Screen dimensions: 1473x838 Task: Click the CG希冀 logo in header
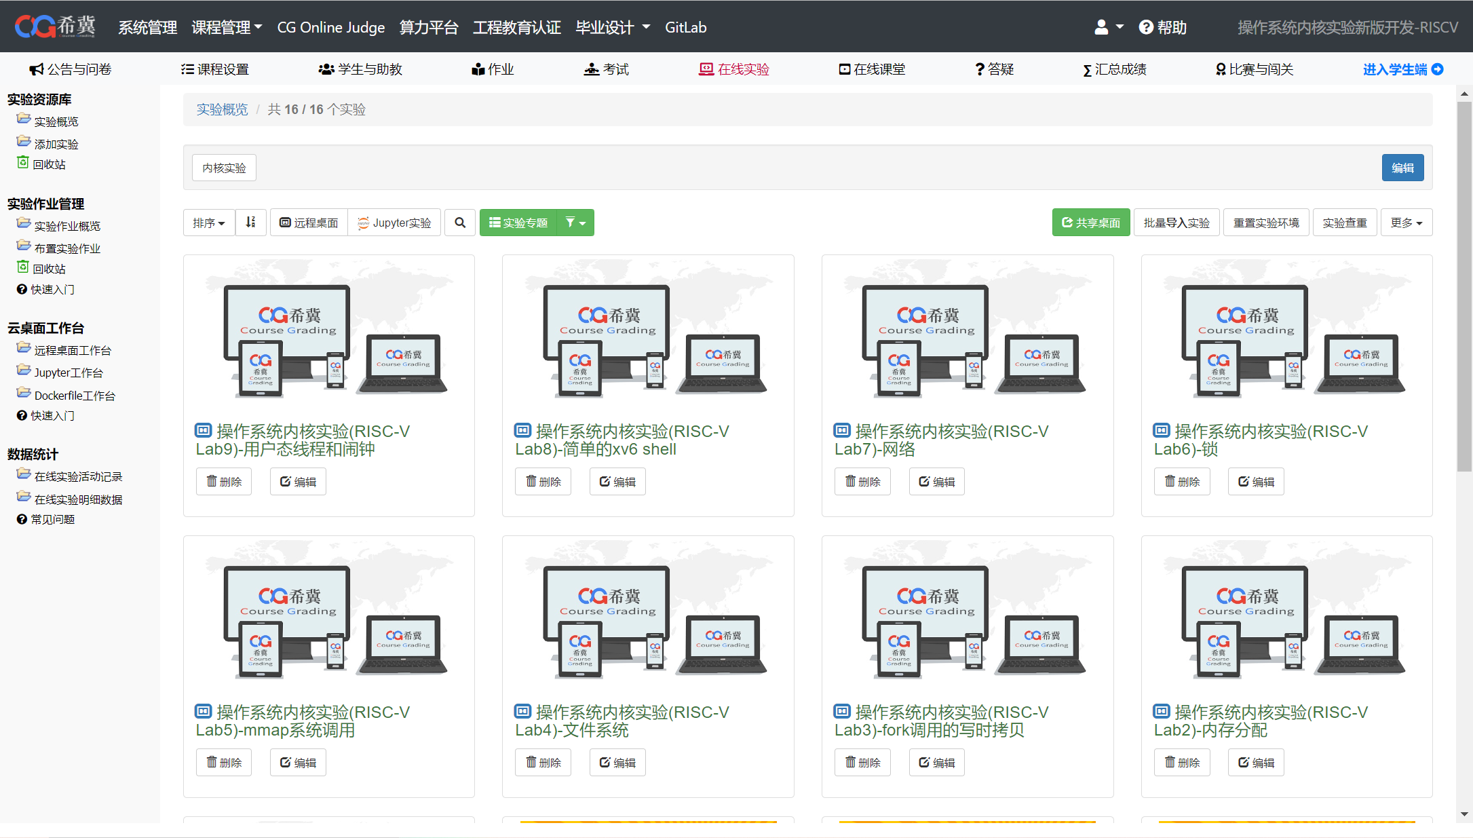pyautogui.click(x=55, y=26)
